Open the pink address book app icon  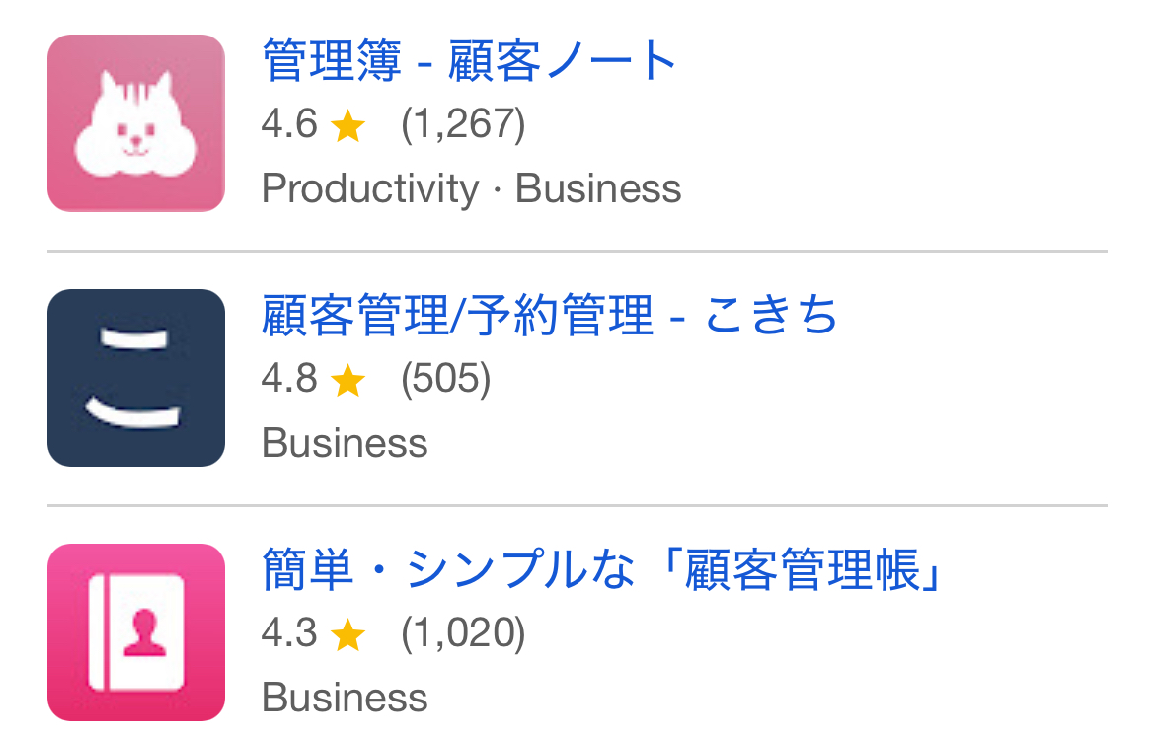coord(136,632)
